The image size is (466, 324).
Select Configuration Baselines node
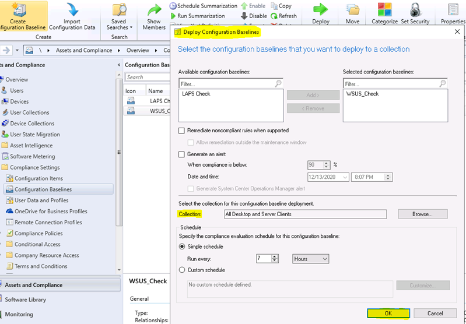click(x=58, y=189)
